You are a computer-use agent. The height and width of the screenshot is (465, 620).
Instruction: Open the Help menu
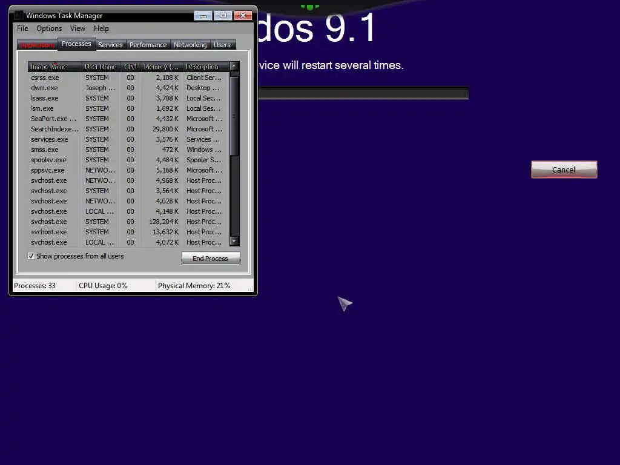click(101, 28)
